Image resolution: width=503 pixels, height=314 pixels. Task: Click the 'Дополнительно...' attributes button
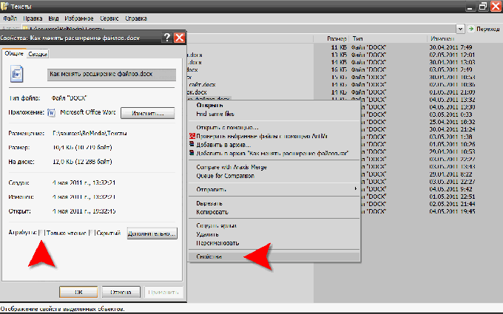click(152, 233)
